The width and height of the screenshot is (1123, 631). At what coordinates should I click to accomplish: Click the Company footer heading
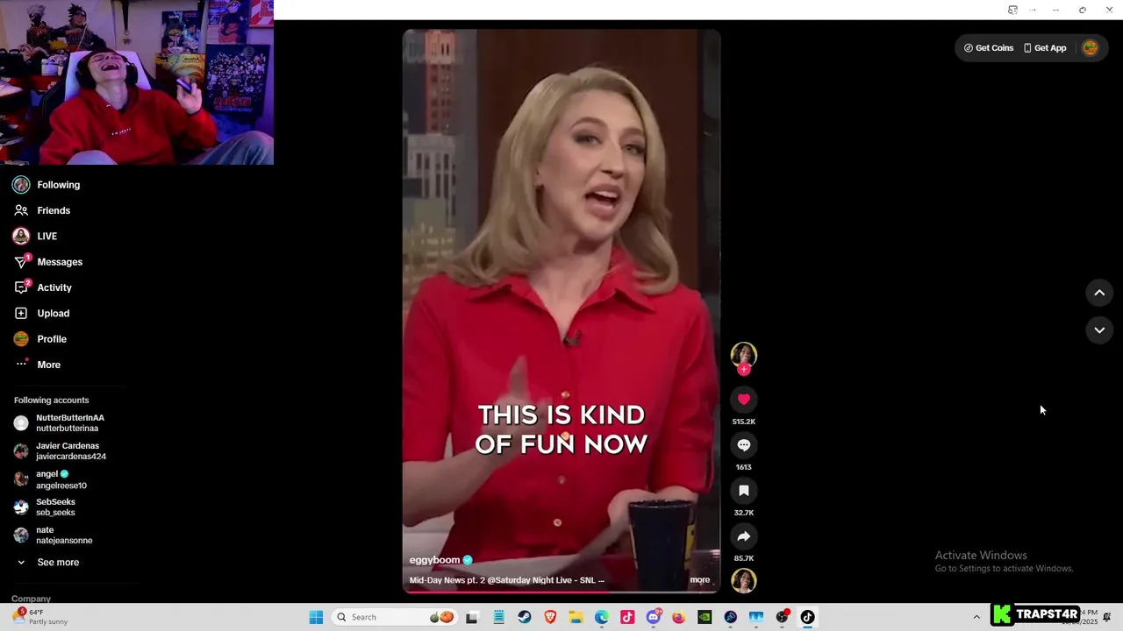point(31,599)
